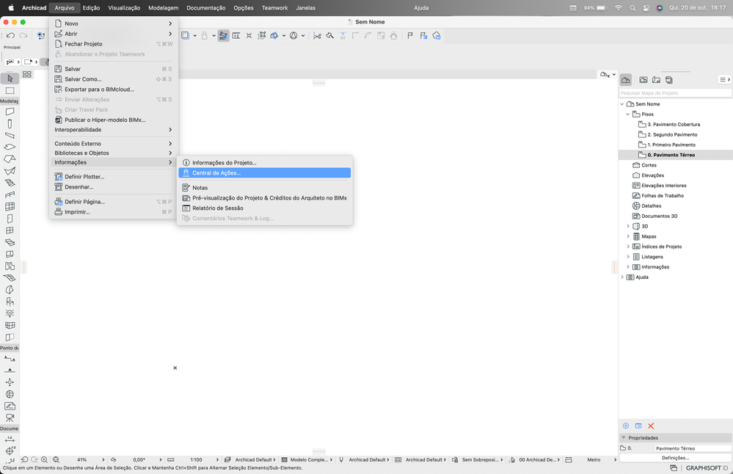Expand Índices de Projeto node
Image resolution: width=733 pixels, height=474 pixels.
(628, 247)
